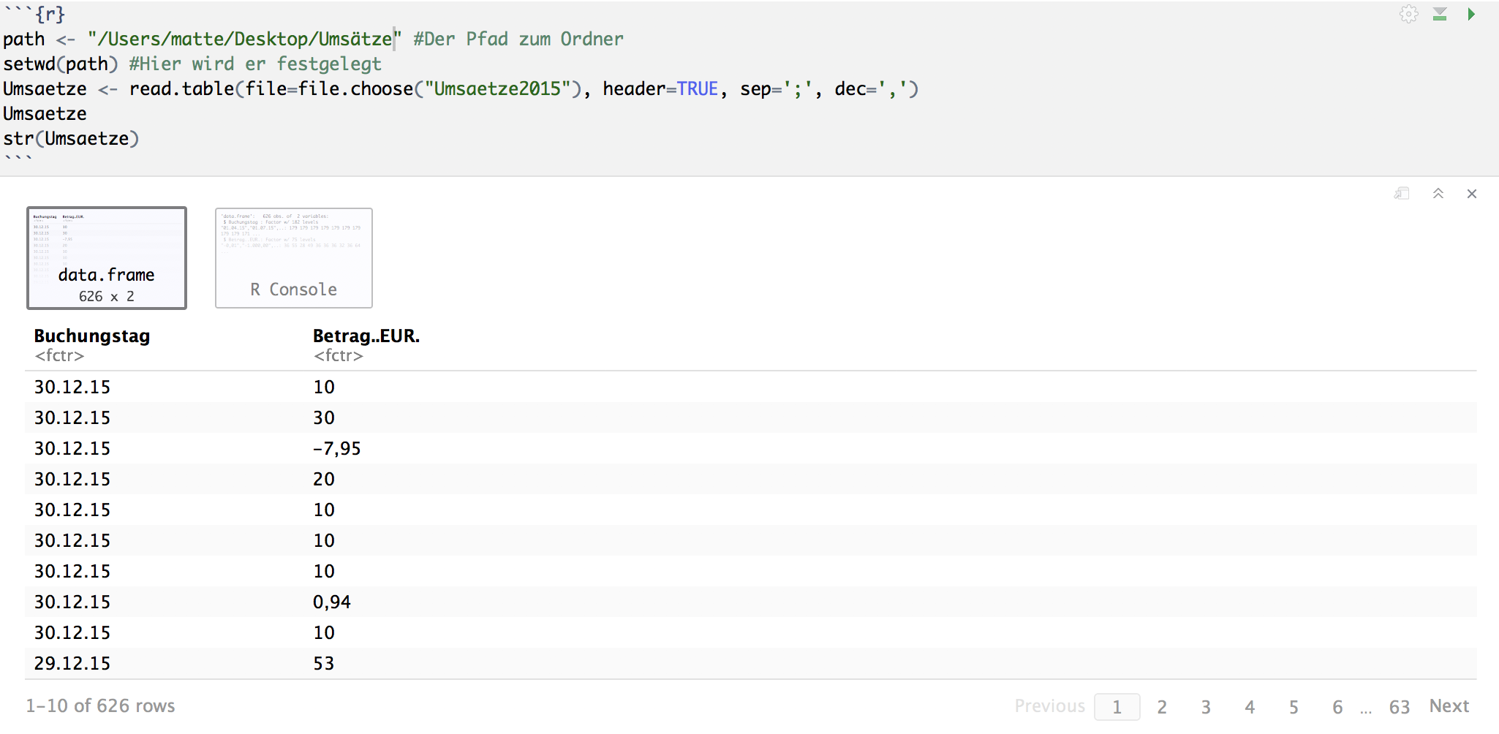The image size is (1499, 734).
Task: Click the Buchungstag column header
Action: [91, 336]
